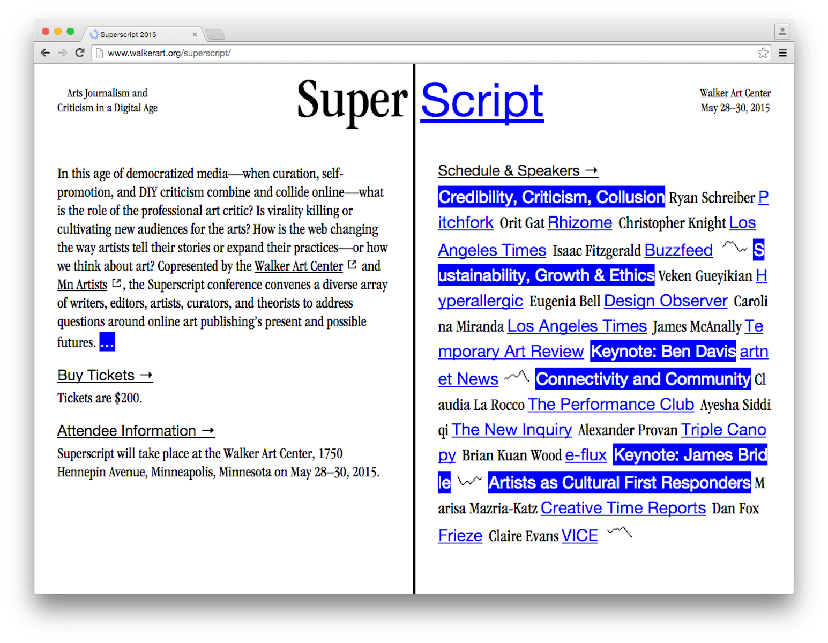Open the Attendee Information link
This screenshot has width=828, height=643.
[136, 431]
